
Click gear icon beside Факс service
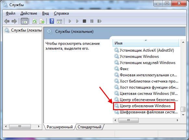[x=117, y=69]
